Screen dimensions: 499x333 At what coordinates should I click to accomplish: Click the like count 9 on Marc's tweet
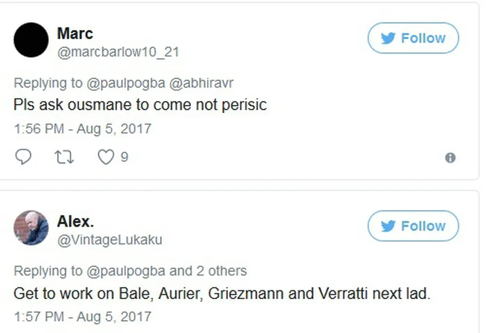coord(124,157)
